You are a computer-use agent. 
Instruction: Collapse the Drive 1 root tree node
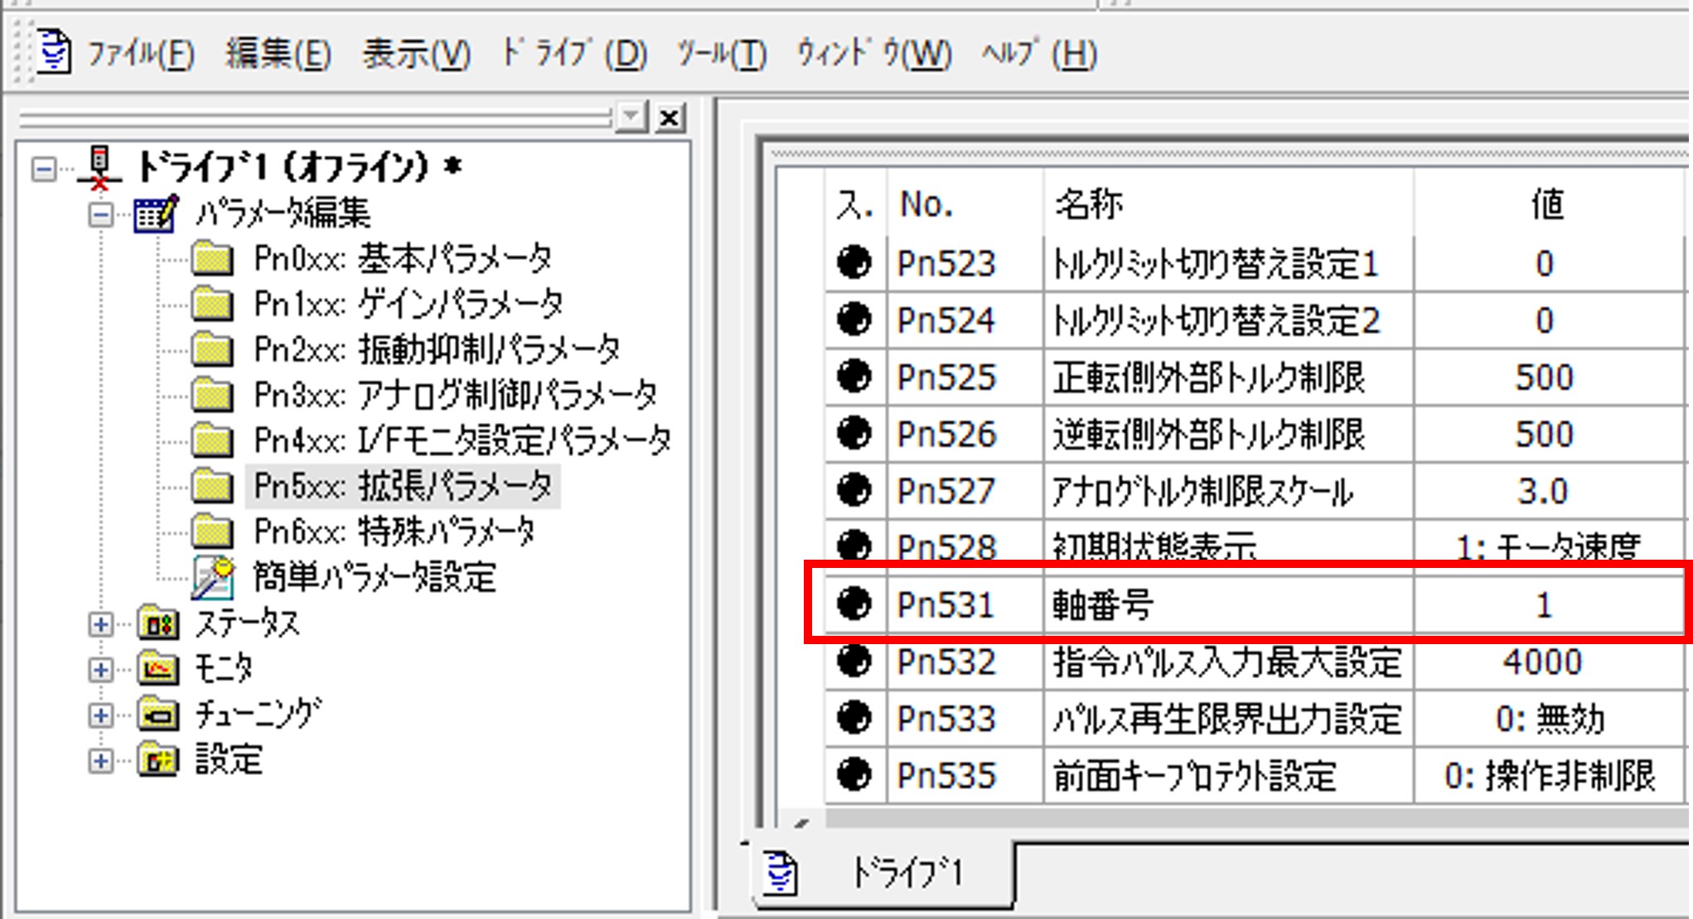coord(44,170)
